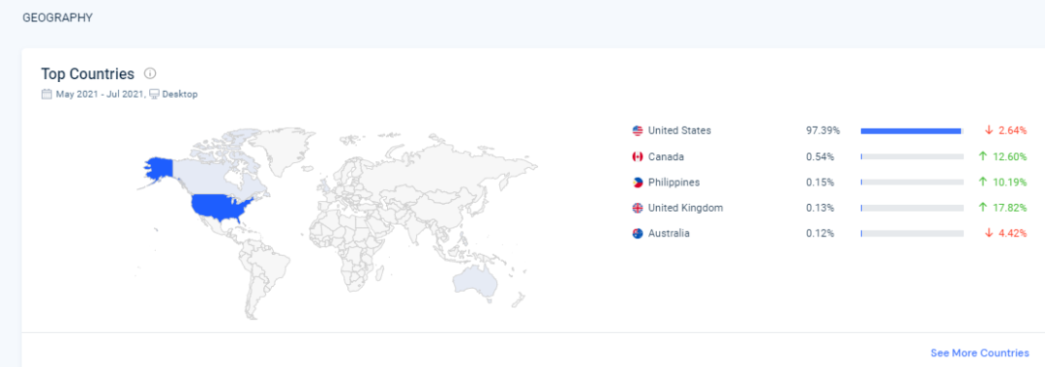The image size is (1045, 367).
Task: Click the Top Countries heading
Action: click(88, 73)
